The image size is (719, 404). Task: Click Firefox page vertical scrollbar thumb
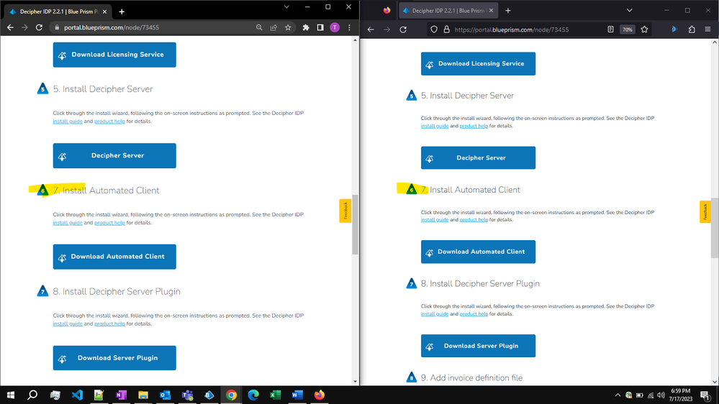pos(715,228)
